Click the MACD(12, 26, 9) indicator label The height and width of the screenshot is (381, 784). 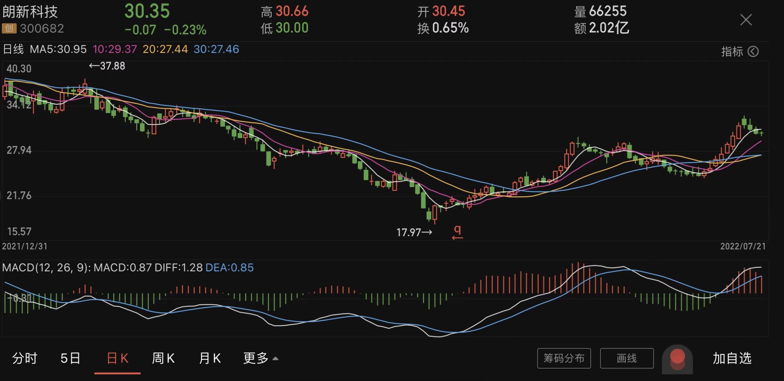tap(46, 267)
